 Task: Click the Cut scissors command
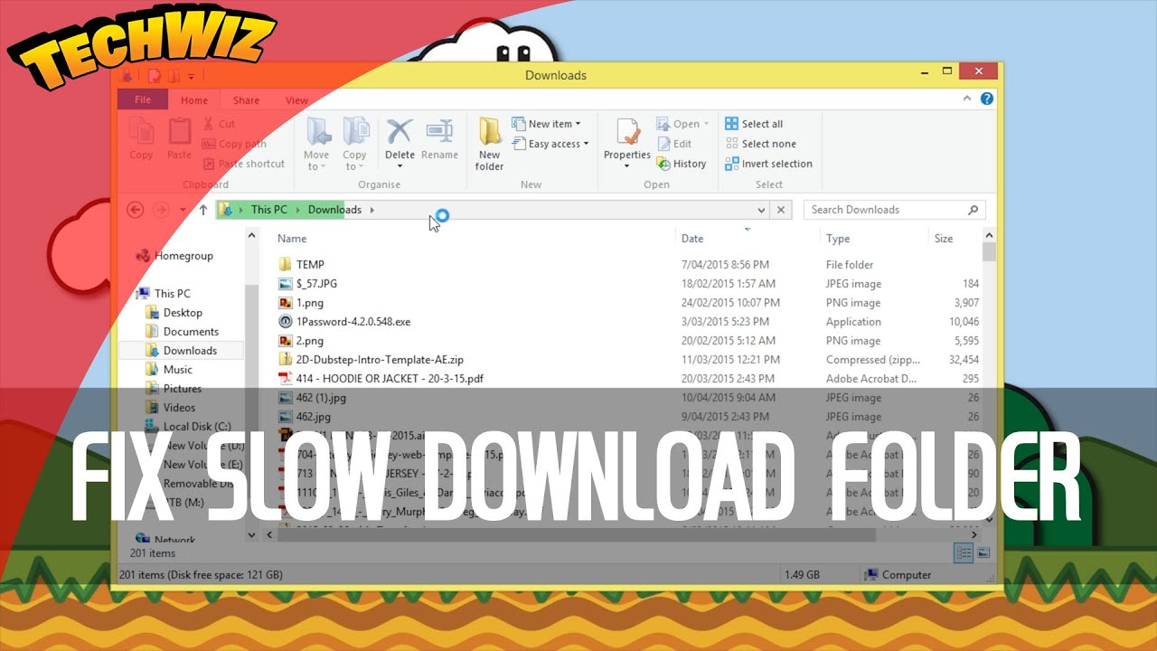click(x=219, y=124)
